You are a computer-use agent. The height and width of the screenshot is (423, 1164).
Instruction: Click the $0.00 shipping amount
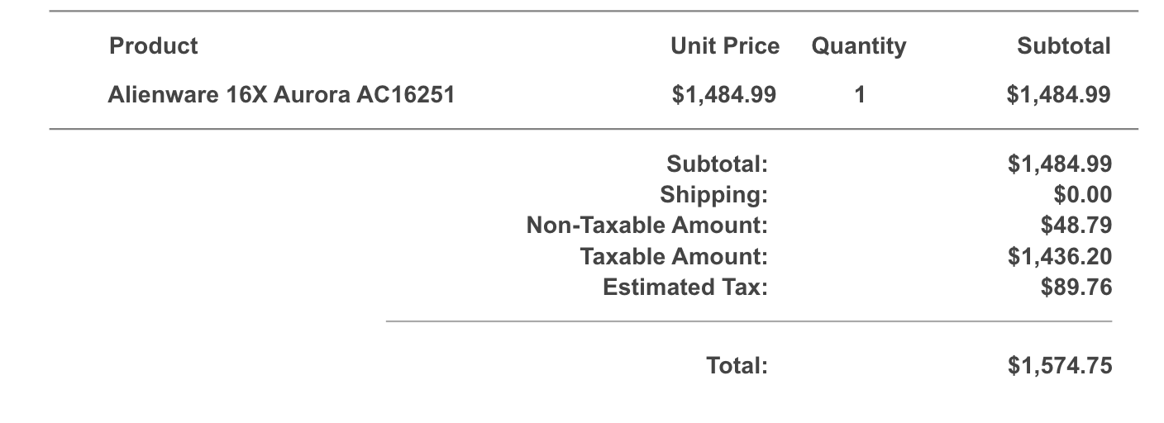click(x=1083, y=195)
